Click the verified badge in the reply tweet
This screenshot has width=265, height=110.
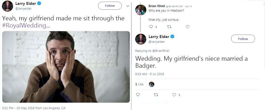point(172,37)
